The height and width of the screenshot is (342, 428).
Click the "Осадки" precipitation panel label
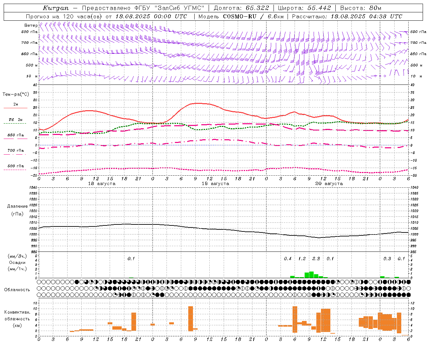tap(17, 263)
